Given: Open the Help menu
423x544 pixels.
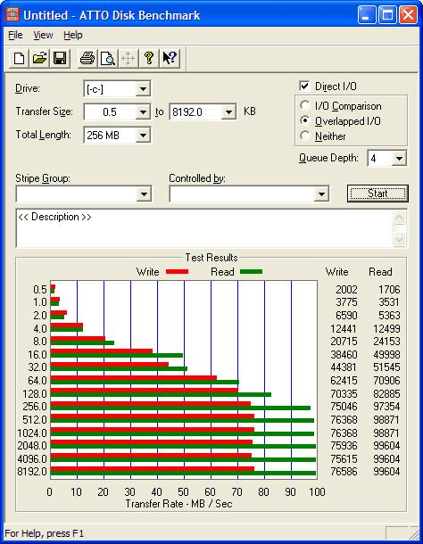Looking at the screenshot, I should click(73, 35).
